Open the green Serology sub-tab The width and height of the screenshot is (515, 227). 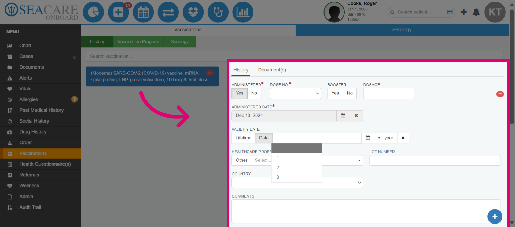click(x=179, y=41)
